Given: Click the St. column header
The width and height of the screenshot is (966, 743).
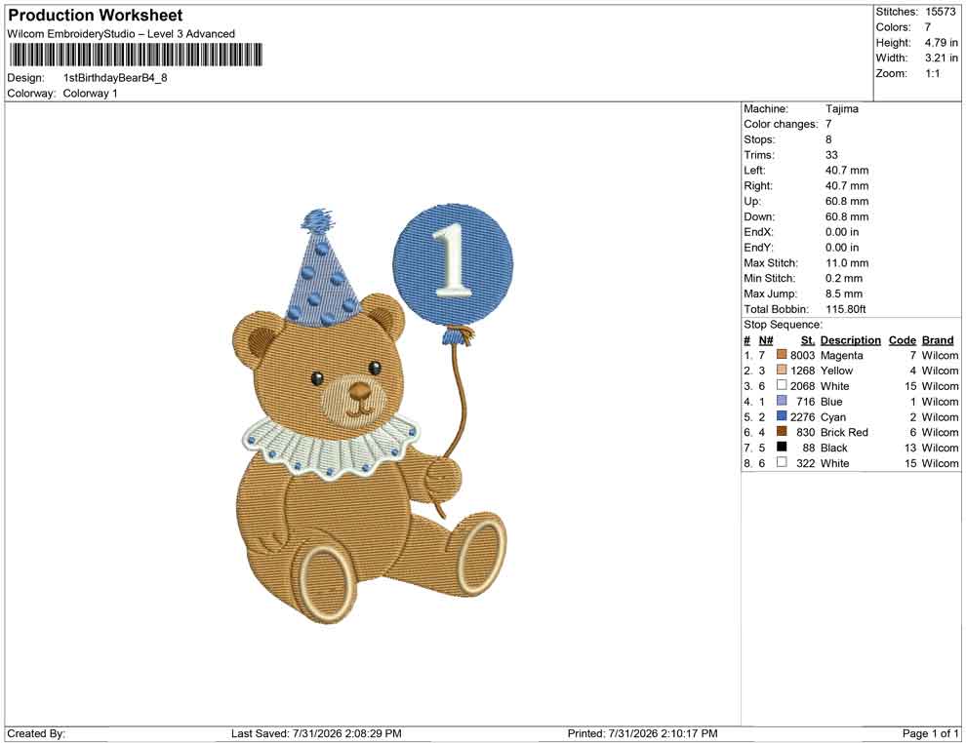Looking at the screenshot, I should (x=808, y=340).
